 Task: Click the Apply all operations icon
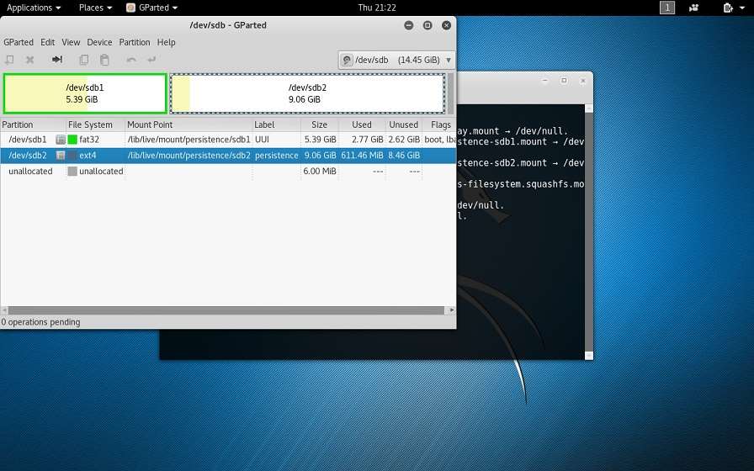pos(151,60)
